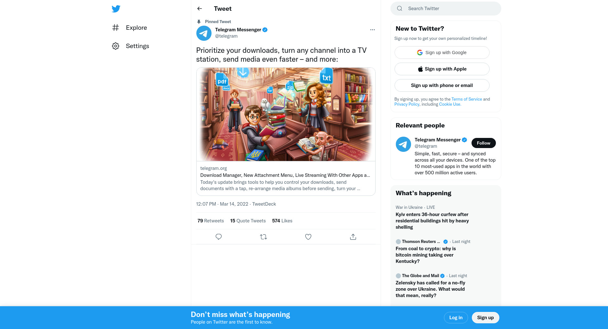Open the telegram.org link preview image
Image resolution: width=608 pixels, height=329 pixels.
point(286,114)
